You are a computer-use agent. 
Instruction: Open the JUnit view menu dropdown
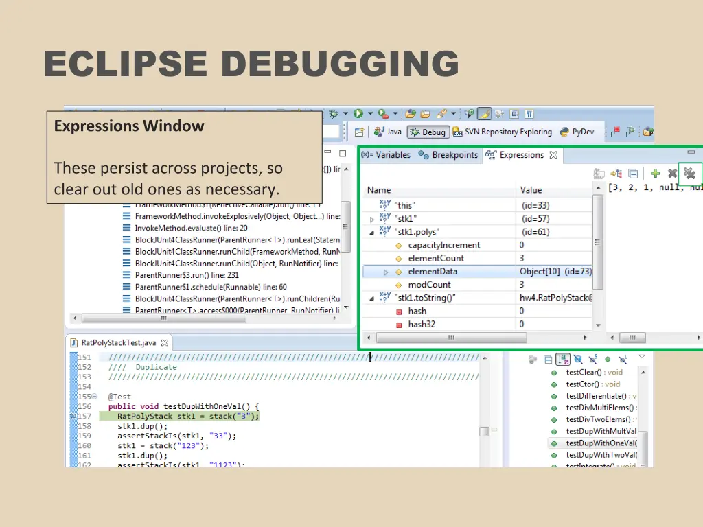tap(641, 357)
